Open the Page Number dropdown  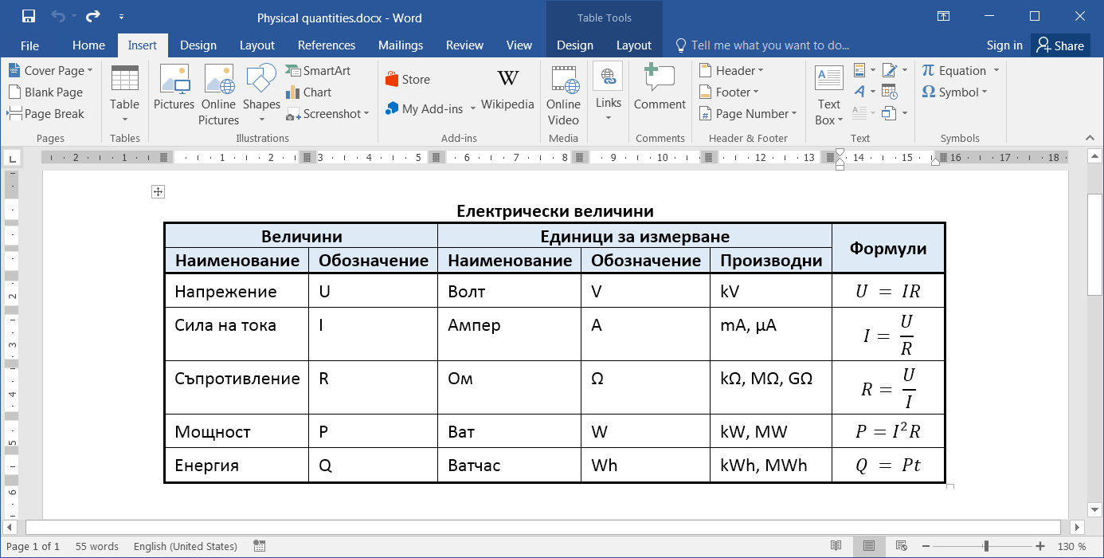748,114
